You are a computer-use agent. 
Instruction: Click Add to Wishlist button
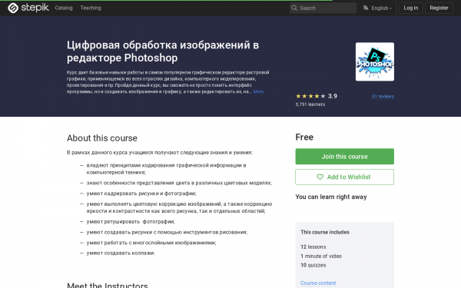point(344,177)
